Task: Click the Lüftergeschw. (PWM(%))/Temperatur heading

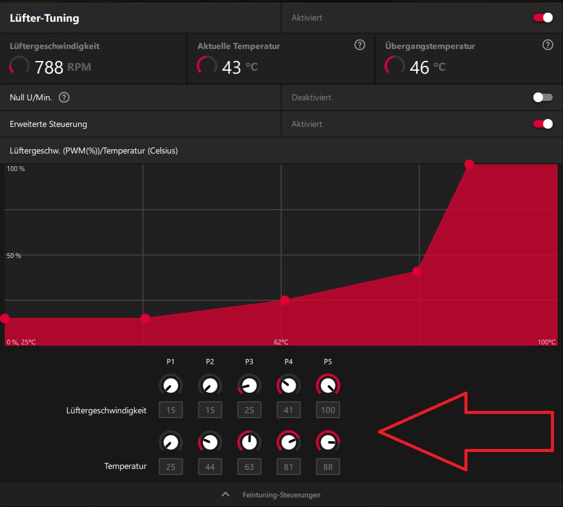Action: coord(94,150)
